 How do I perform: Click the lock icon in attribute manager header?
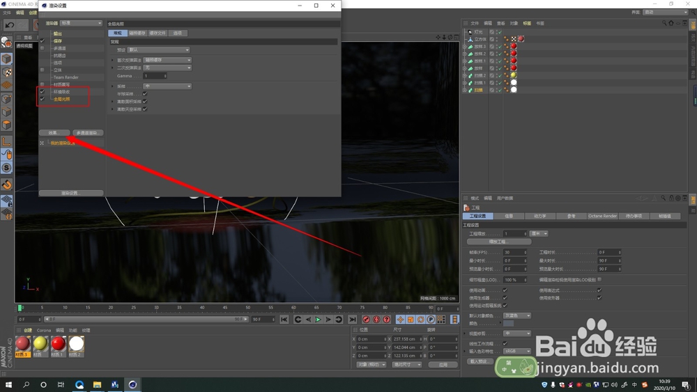tap(671, 198)
